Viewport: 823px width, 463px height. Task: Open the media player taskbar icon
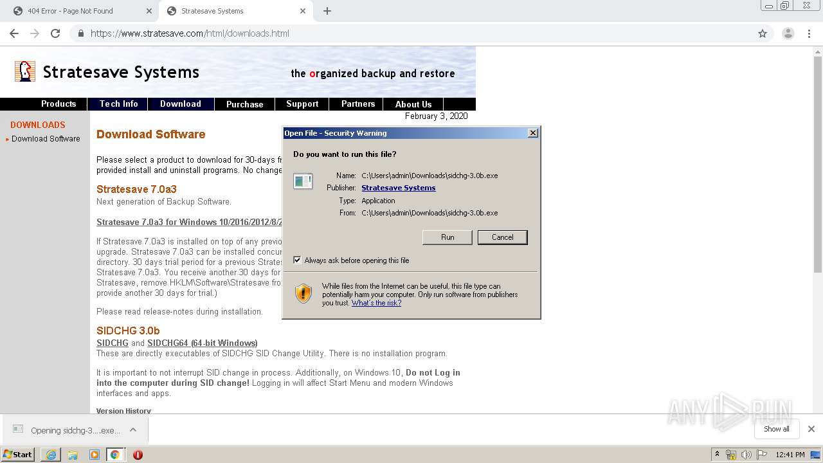tap(95, 455)
